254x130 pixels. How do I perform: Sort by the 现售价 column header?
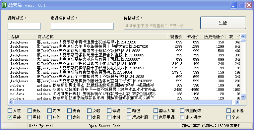[x=176, y=36]
